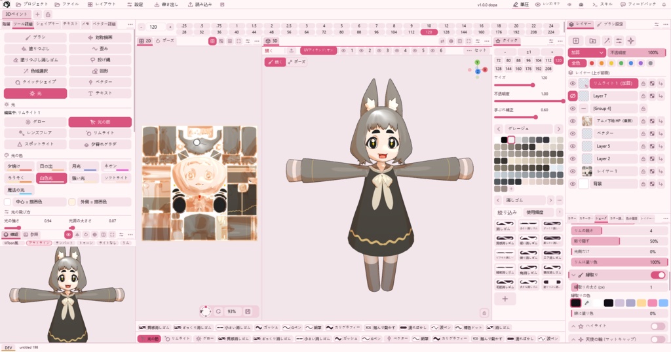671x352 pixels.
Task: Lock the リムライト 1 layer
Action: click(x=643, y=83)
